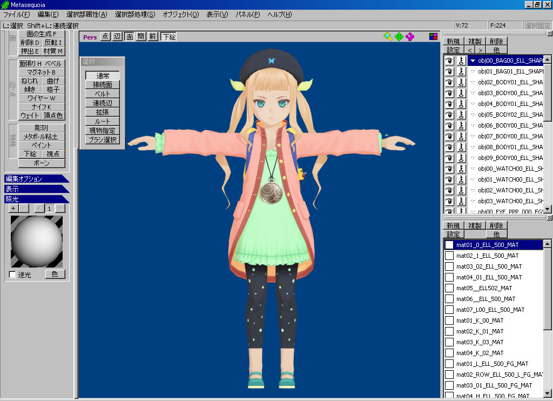Hide the obj00_WATCH00 object
Viewport: 553px width, 401px height.
pos(449,169)
